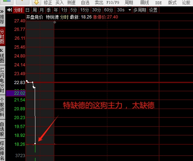Click the stock name 特锐德

(52, 17)
